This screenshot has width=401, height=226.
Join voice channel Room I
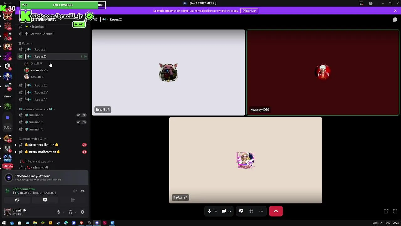(52, 50)
